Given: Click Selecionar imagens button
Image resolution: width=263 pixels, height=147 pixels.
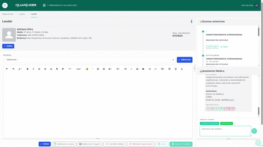Looking at the screenshot, I should point(90,144).
